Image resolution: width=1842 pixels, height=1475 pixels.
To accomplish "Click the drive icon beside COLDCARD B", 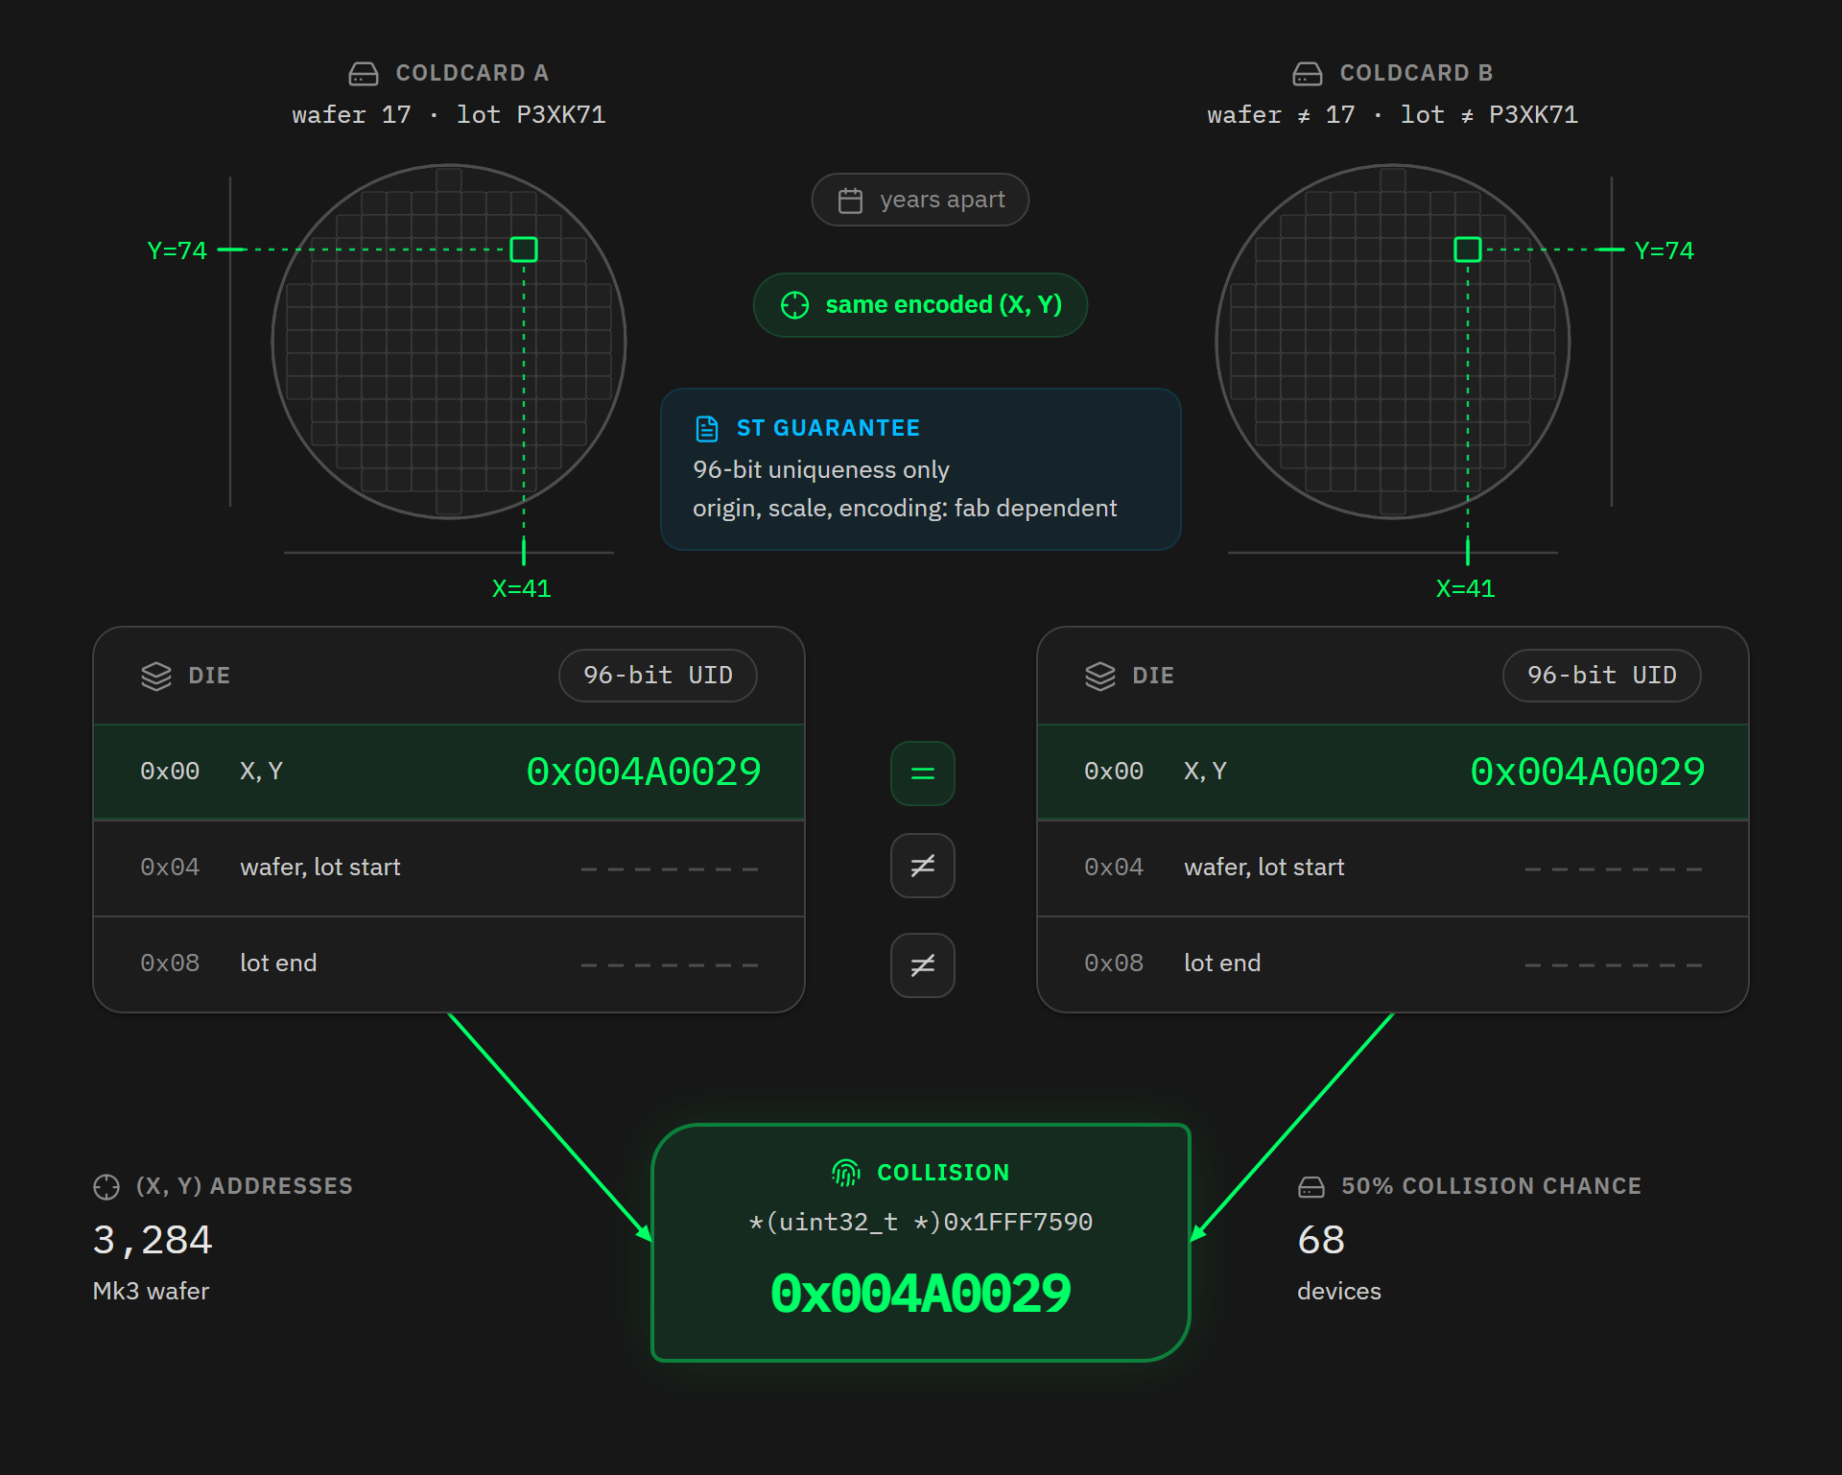I will click(x=1308, y=74).
